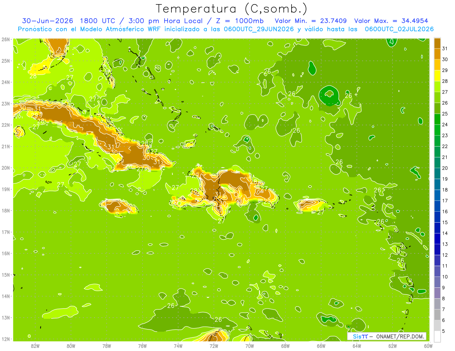Click the '82W' longitude axis label
Screen dimensions: 455x351
(35, 346)
